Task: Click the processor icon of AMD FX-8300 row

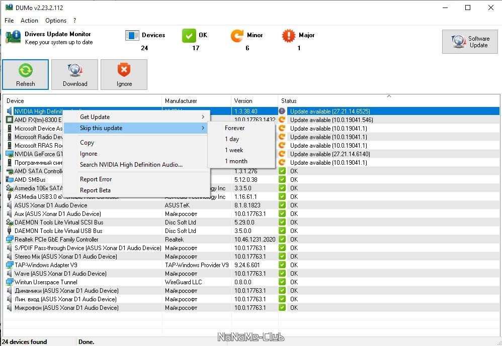Action: pos(10,120)
